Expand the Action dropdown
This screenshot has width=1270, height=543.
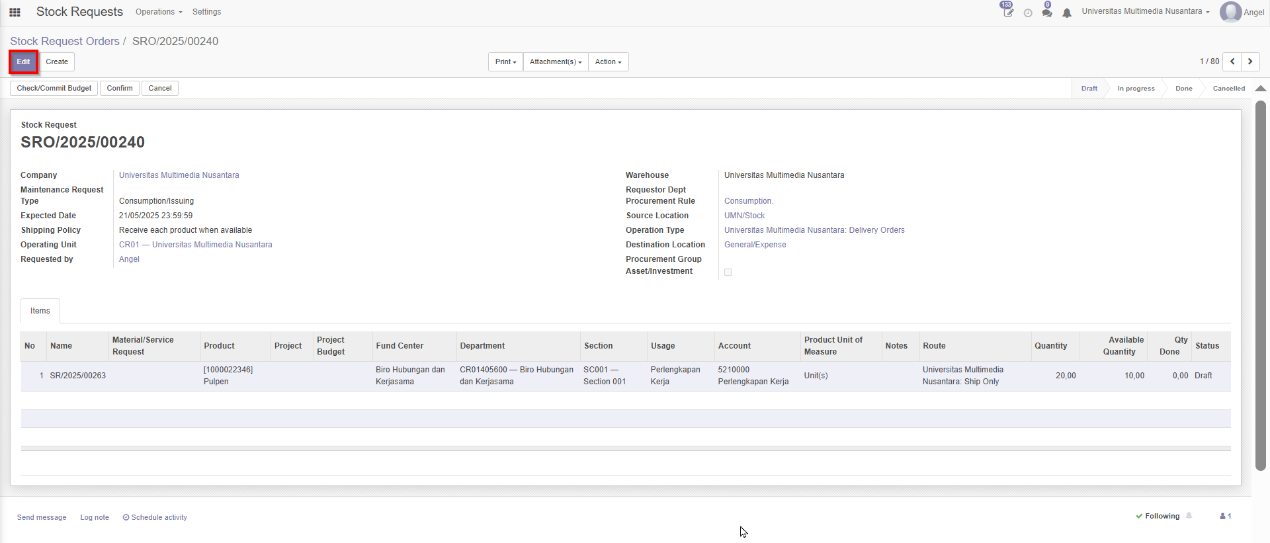[x=608, y=62]
